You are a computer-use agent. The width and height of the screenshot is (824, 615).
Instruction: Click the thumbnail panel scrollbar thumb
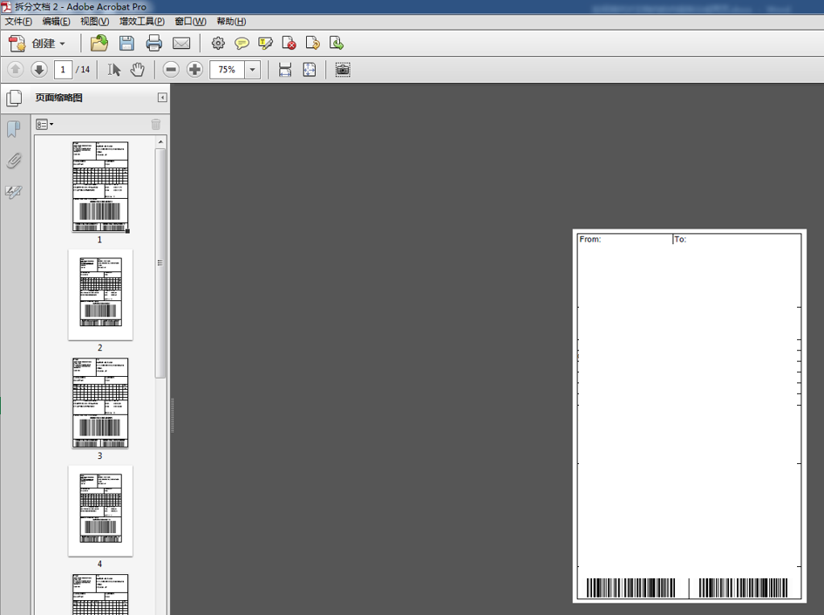(x=160, y=263)
